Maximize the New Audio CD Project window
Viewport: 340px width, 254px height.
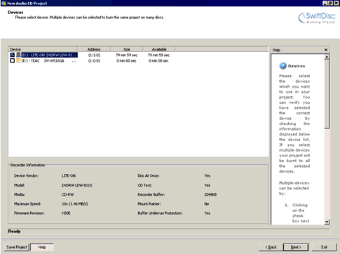tap(331, 3)
